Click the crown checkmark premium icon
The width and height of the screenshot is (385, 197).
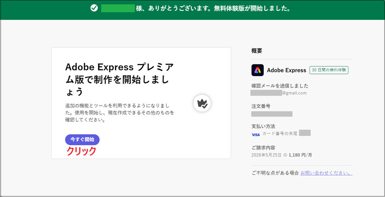[202, 104]
